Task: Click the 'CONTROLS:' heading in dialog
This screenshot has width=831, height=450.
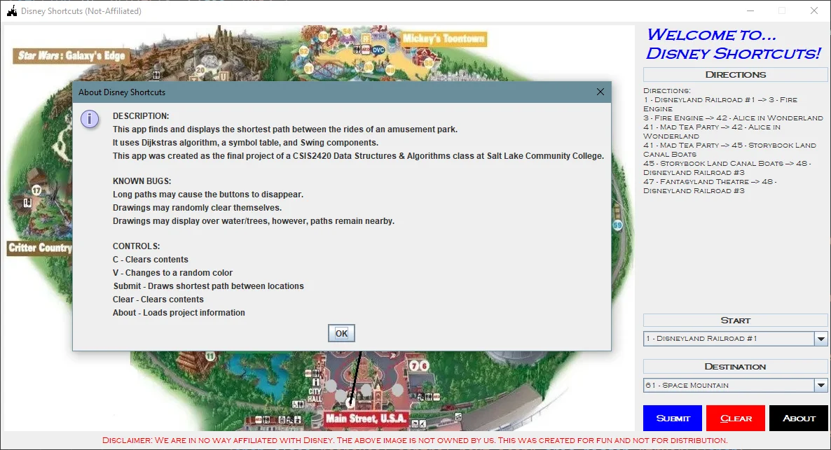Action: point(136,246)
